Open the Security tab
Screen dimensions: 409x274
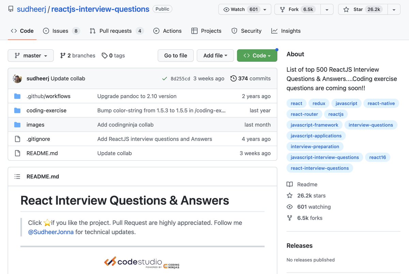pos(246,31)
